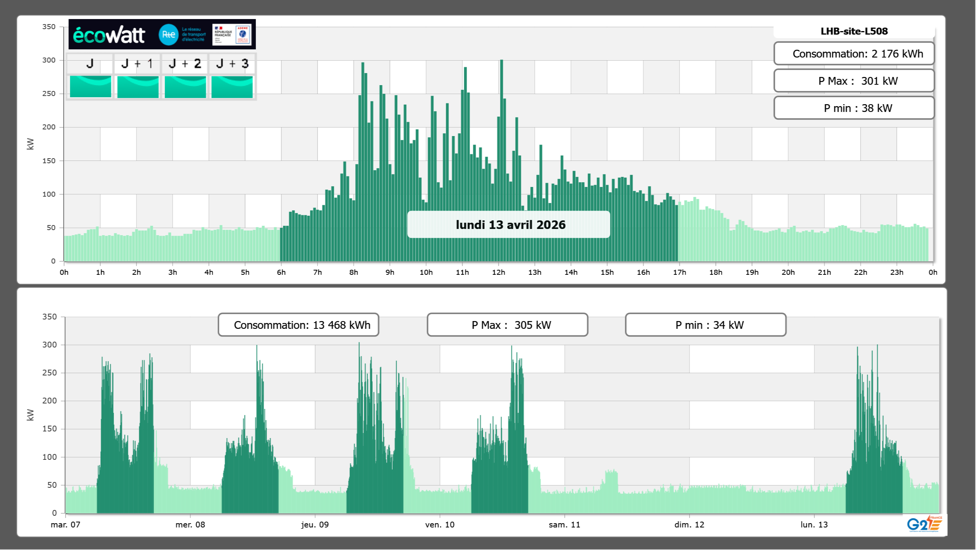
Task: Click the RTE round logo
Action: pyautogui.click(x=168, y=35)
